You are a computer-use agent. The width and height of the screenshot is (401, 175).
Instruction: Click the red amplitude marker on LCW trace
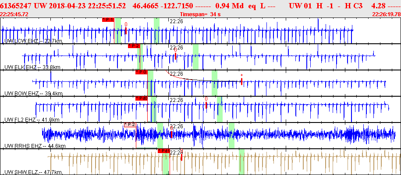[126, 31]
